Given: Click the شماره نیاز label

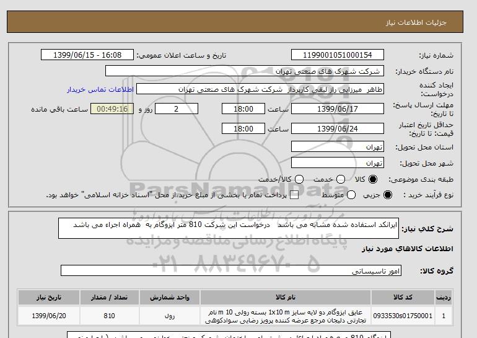Looking at the screenshot, I should coord(436,55).
